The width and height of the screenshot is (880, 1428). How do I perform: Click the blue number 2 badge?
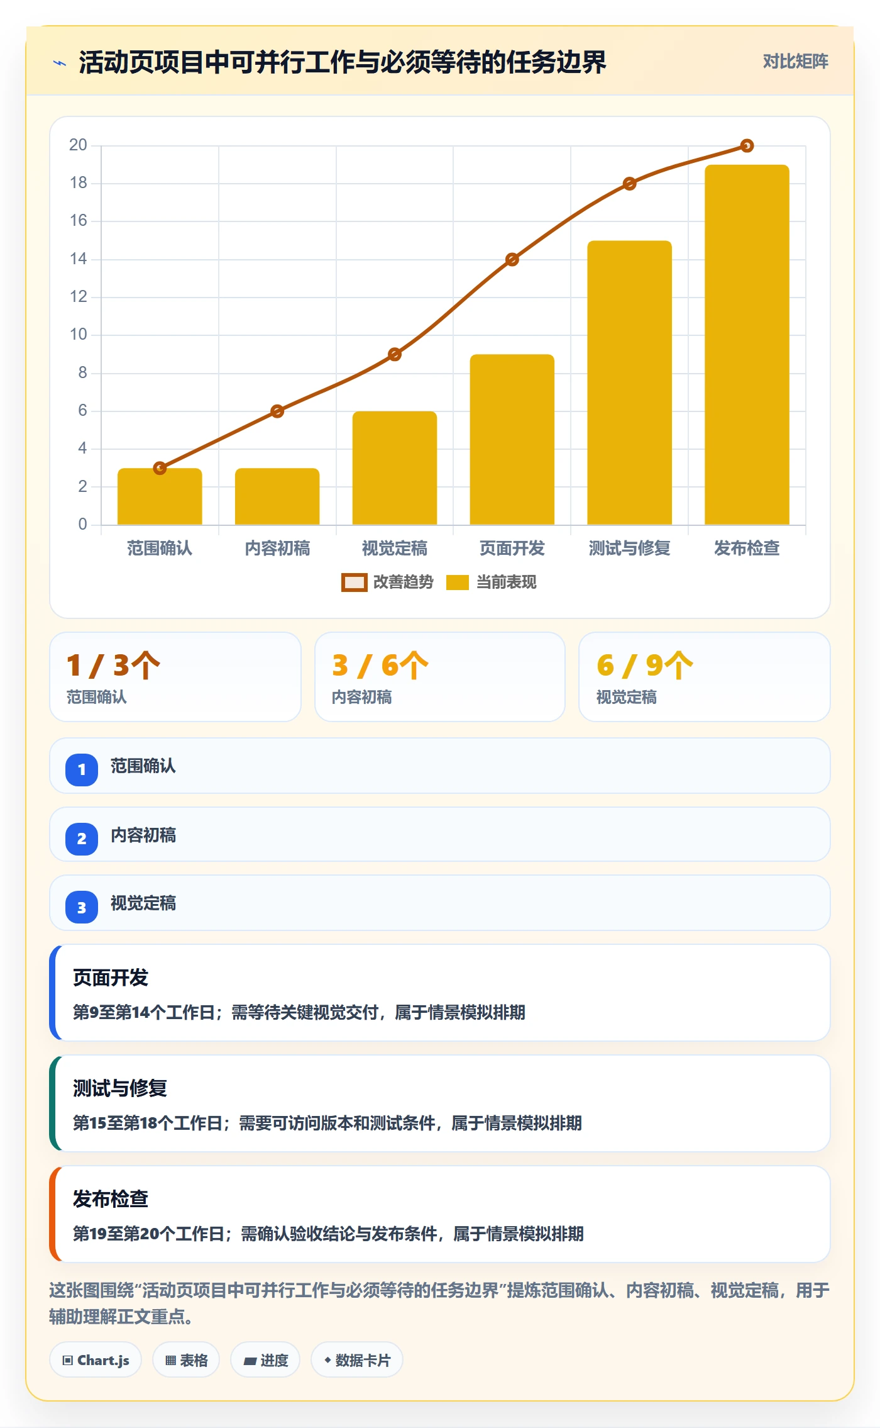(x=82, y=839)
